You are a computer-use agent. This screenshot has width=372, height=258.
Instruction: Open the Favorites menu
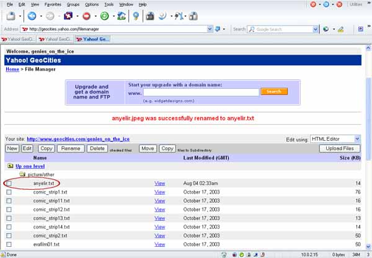tap(53, 4)
